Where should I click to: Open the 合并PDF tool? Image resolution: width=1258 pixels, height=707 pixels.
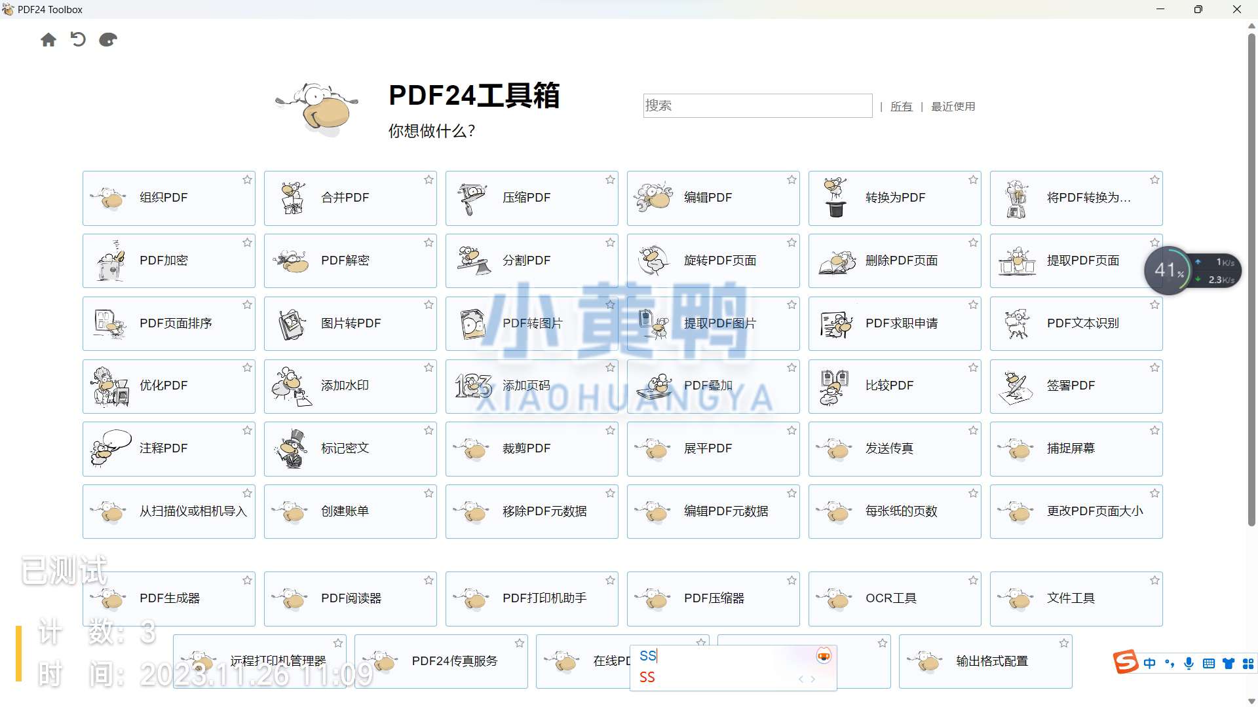(350, 198)
